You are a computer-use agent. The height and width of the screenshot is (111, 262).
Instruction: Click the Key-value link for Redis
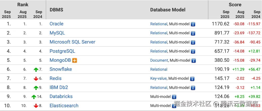(x=158, y=78)
